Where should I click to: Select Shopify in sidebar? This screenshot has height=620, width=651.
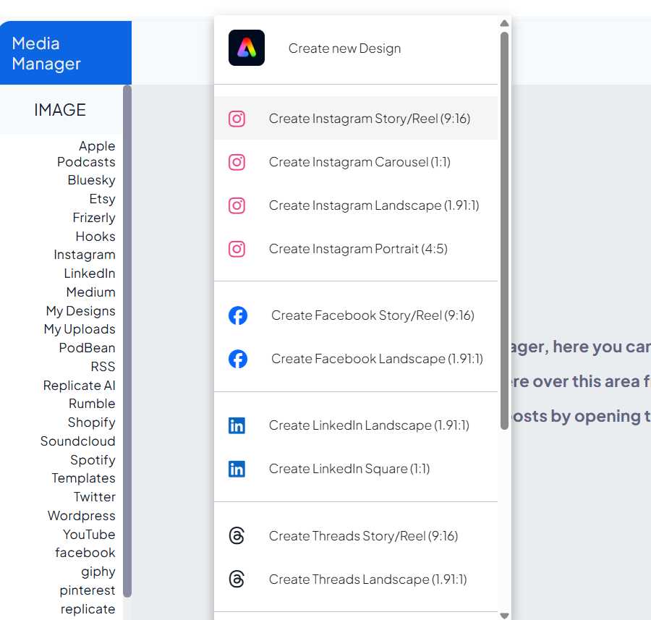[x=92, y=422]
